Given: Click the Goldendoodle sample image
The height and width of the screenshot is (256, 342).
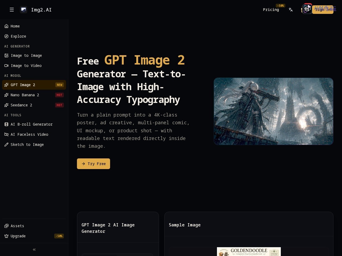Looking at the screenshot, I should [249, 252].
